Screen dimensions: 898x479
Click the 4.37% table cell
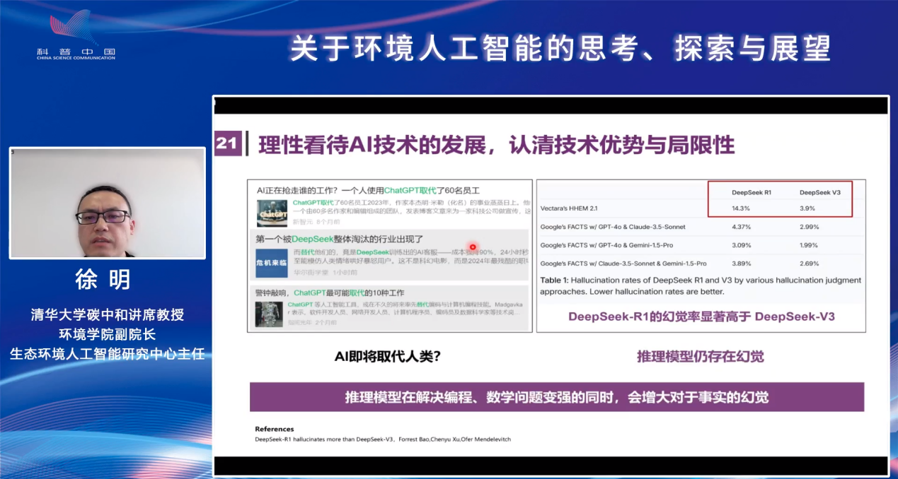tap(742, 227)
